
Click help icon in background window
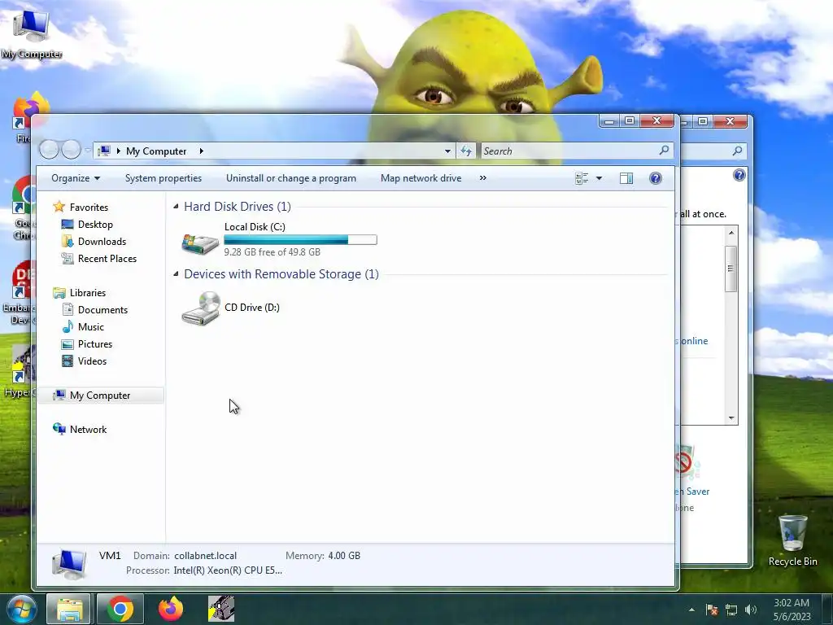coord(739,175)
